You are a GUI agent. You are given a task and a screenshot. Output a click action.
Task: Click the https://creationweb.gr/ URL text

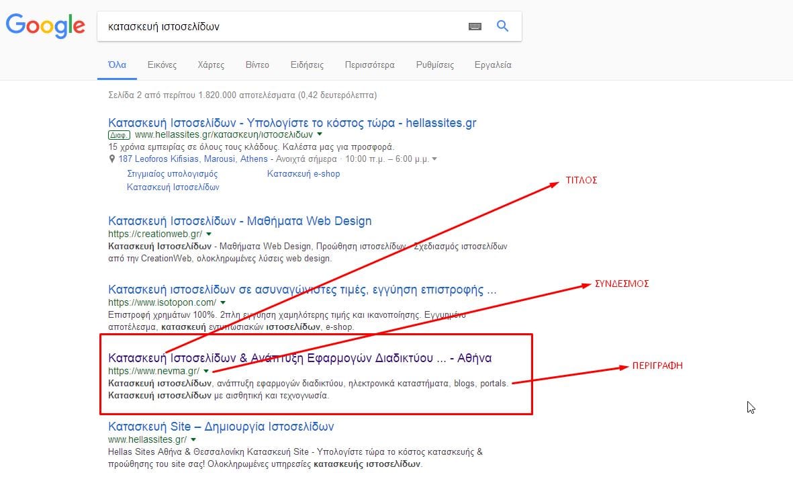[155, 234]
